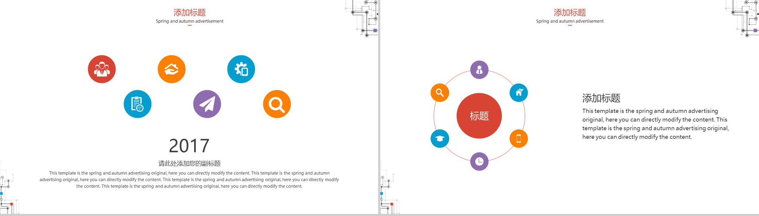759x216 pixels.
Task: Click the left slide's red 添加标题 title
Action: pyautogui.click(x=190, y=12)
